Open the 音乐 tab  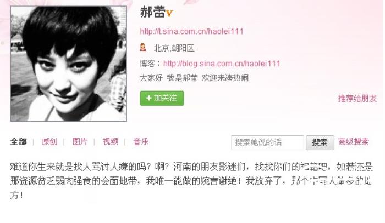coord(141,141)
